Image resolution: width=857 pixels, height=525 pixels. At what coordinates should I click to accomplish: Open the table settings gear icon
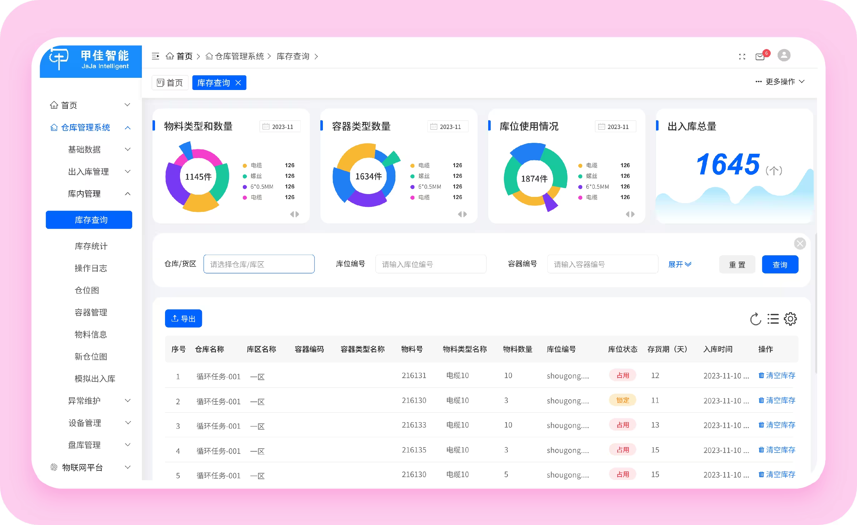pyautogui.click(x=790, y=318)
